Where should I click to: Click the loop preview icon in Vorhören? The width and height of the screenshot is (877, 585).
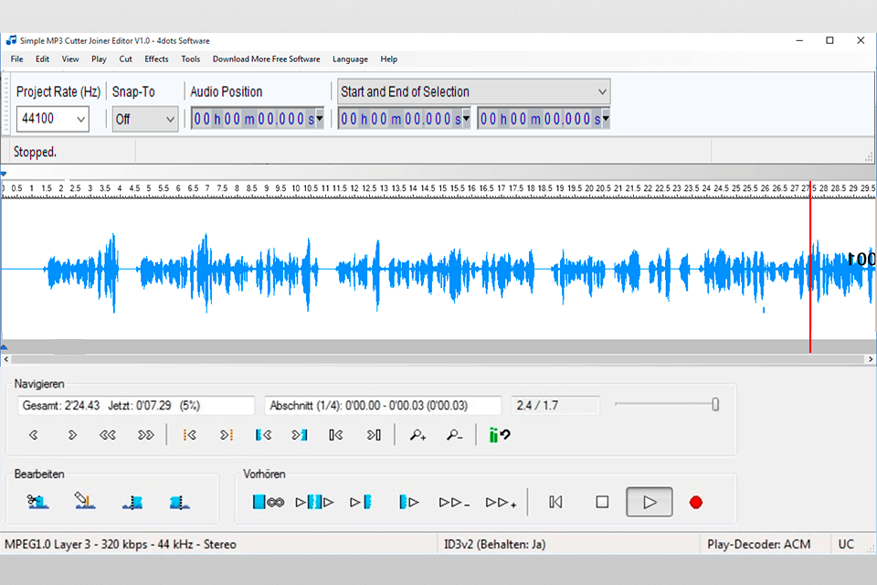(268, 502)
